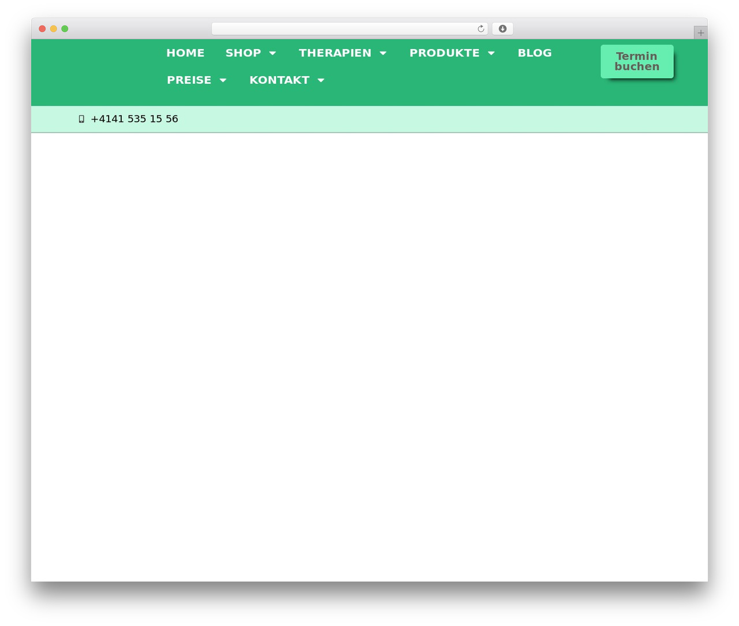739x626 pixels.
Task: Visit the BLOG page link
Action: [x=535, y=53]
